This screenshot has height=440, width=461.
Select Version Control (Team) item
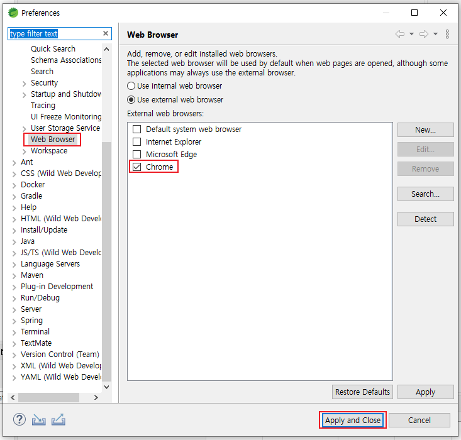60,355
